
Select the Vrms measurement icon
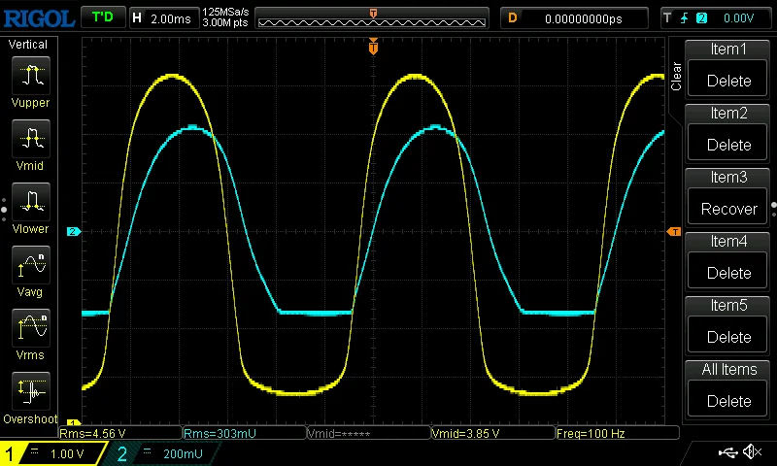pyautogui.click(x=32, y=329)
